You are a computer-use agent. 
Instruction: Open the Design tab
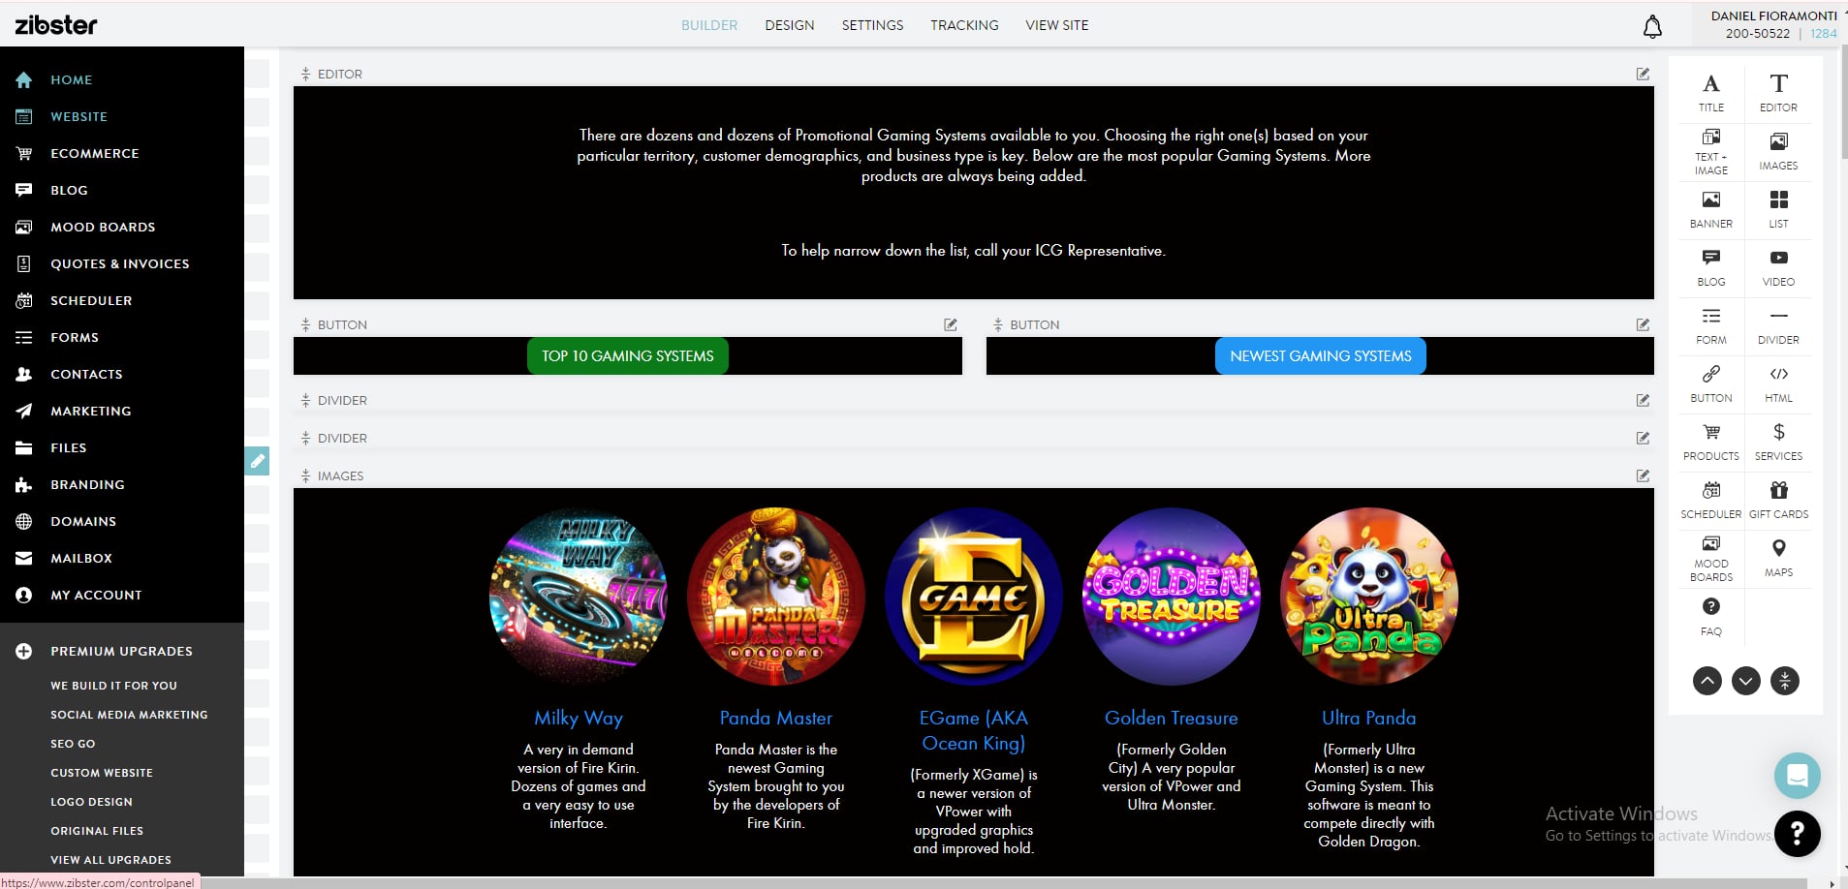pyautogui.click(x=790, y=25)
